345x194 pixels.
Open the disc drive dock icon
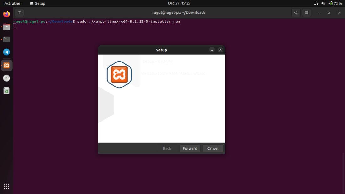tap(7, 78)
